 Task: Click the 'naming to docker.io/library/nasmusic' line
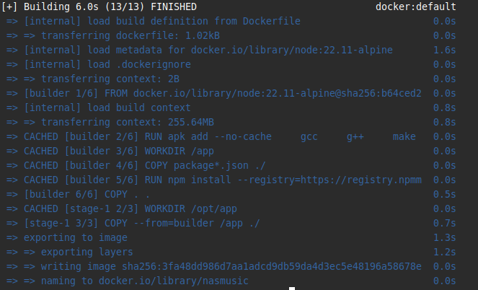145,281
